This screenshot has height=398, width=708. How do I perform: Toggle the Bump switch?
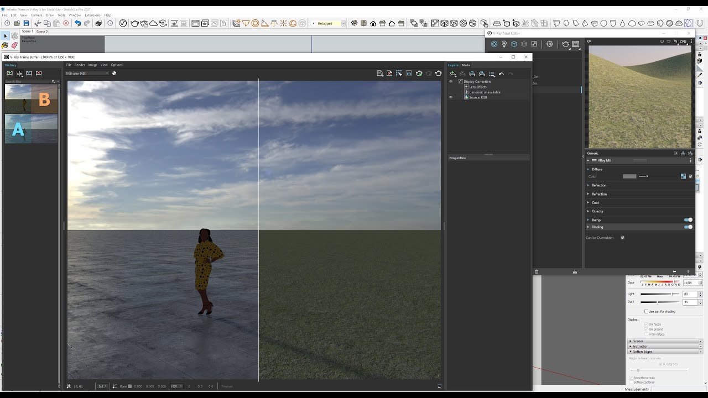point(688,220)
